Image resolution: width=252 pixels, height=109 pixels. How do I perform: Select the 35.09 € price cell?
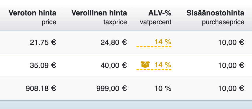tap(43, 65)
